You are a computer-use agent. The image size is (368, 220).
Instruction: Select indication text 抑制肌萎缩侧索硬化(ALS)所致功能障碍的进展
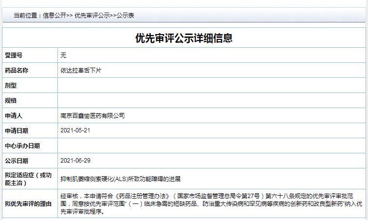click(121, 179)
